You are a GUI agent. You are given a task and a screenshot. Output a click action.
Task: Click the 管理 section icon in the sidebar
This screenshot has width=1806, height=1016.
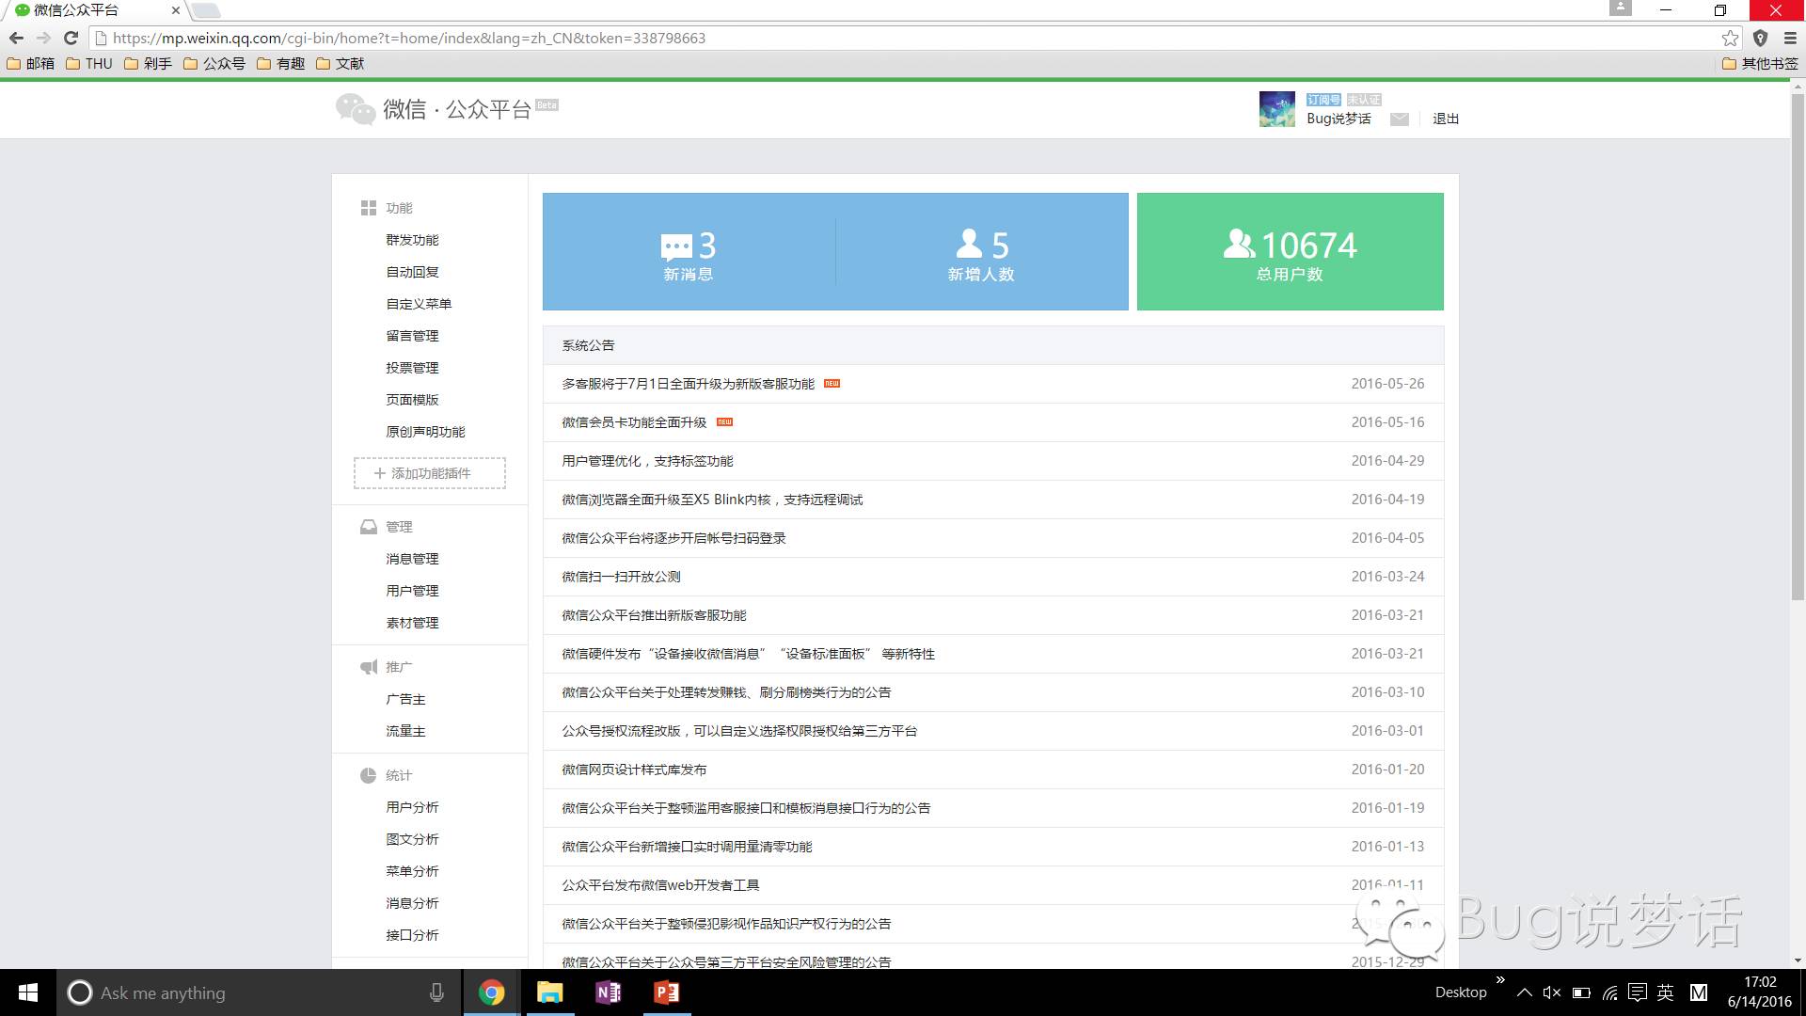click(x=368, y=527)
